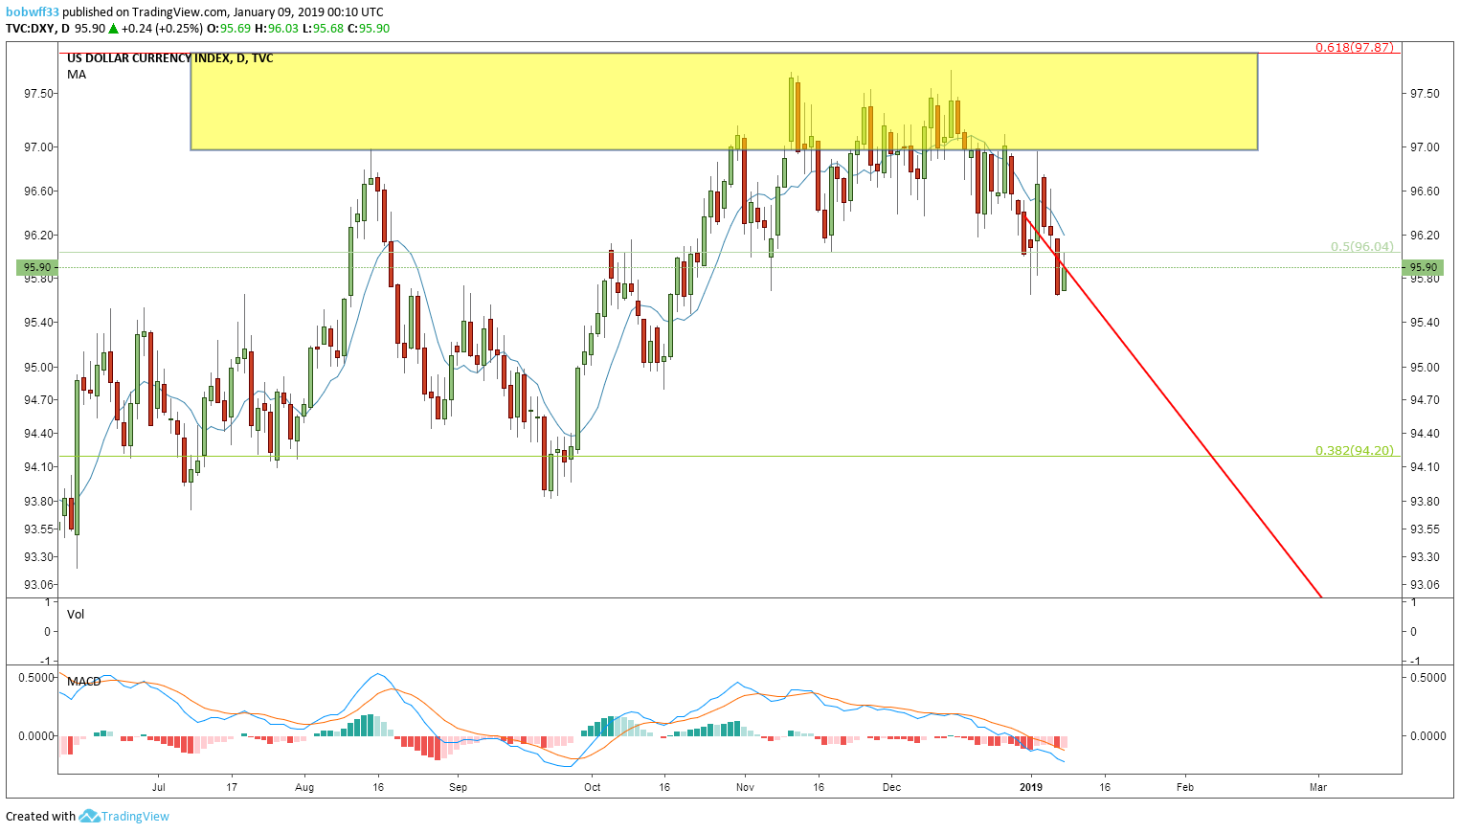The width and height of the screenshot is (1460, 833).
Task: Click the 0.5(96.04) Fibonacci label
Action: pos(1361,246)
